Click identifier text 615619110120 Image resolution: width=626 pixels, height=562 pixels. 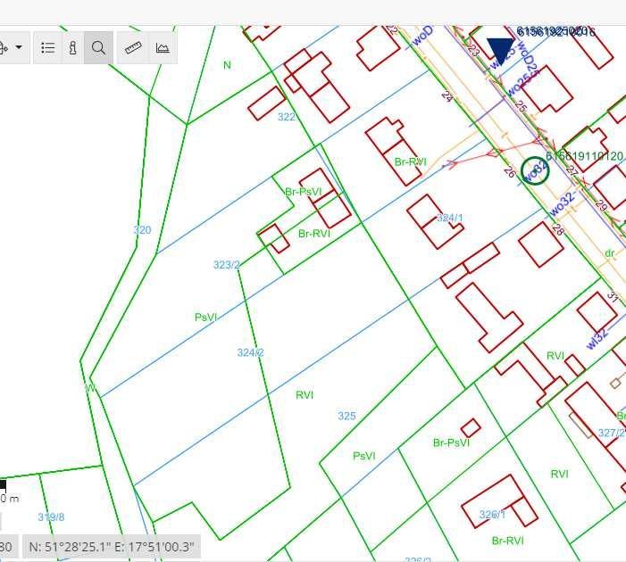tap(584, 156)
